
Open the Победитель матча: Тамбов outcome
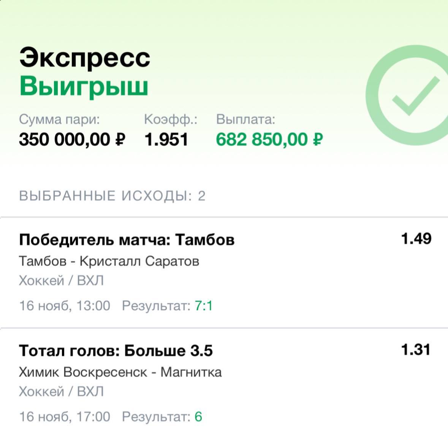[127, 240]
